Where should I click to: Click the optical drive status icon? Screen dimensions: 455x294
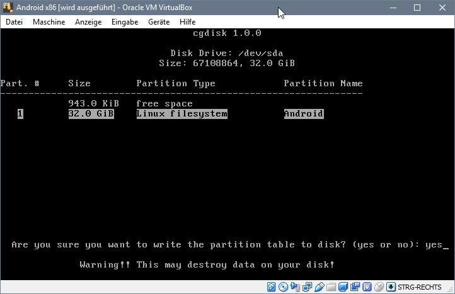(x=283, y=287)
